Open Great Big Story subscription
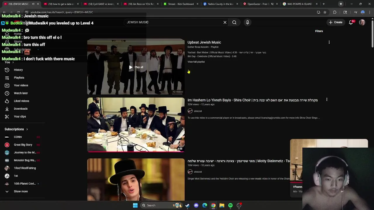 (x=23, y=145)
